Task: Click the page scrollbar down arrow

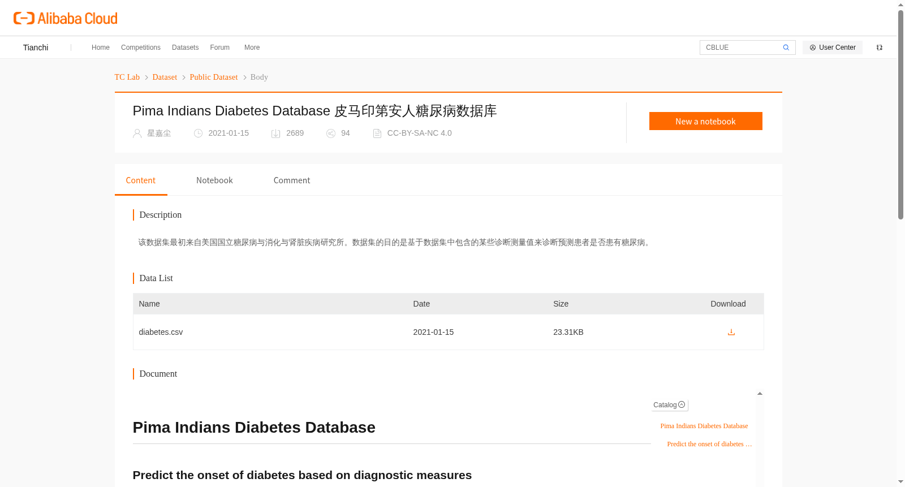Action: point(900,482)
